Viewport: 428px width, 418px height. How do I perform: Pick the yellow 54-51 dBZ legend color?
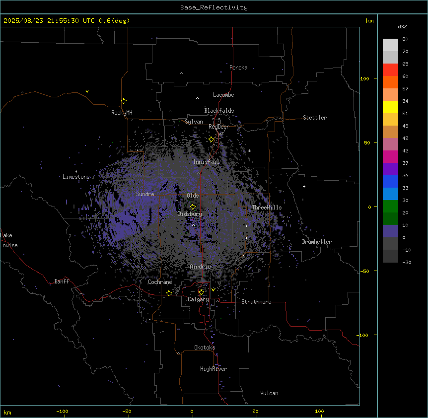point(390,107)
